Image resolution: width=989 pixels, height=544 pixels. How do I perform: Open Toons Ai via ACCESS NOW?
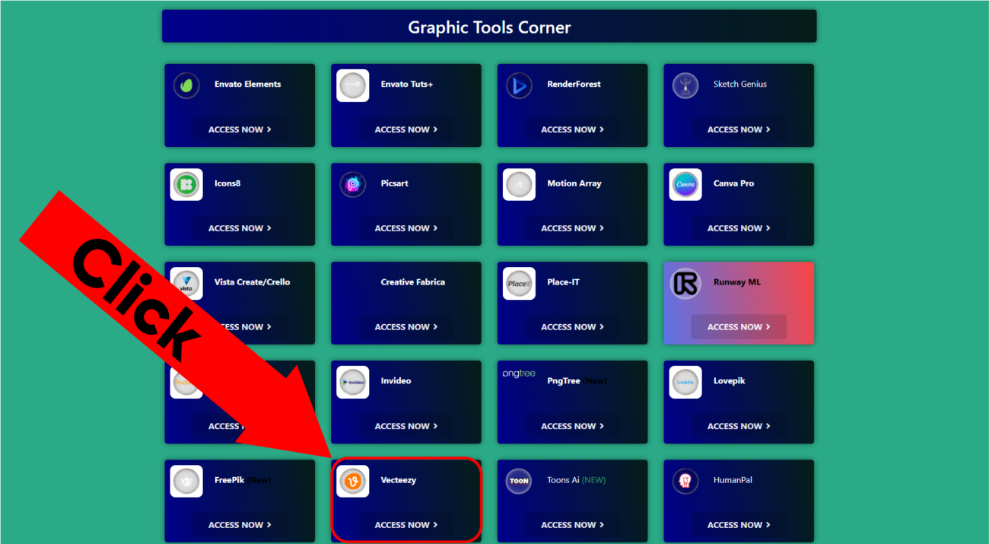click(x=572, y=525)
